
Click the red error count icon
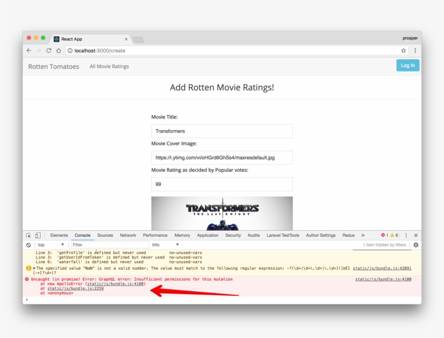point(383,235)
